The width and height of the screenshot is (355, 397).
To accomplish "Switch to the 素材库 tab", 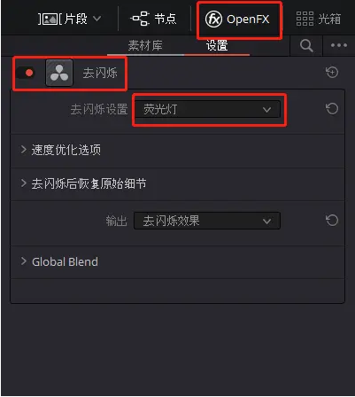I will click(x=145, y=45).
